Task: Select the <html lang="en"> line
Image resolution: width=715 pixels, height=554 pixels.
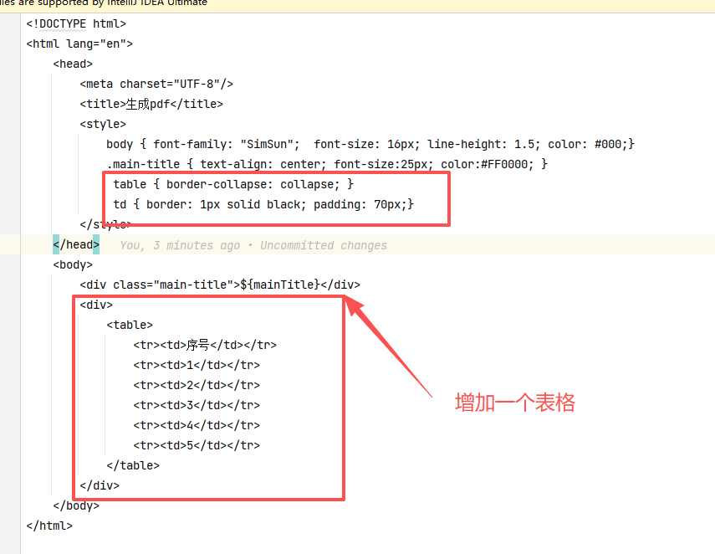Action: pyautogui.click(x=79, y=44)
